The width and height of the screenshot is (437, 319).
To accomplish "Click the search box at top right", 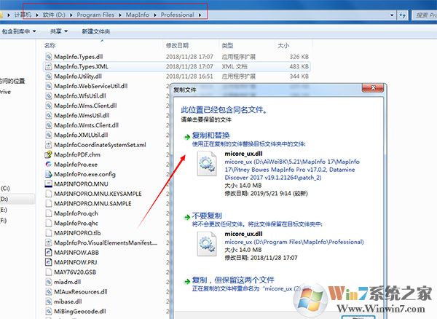I will tap(425, 15).
